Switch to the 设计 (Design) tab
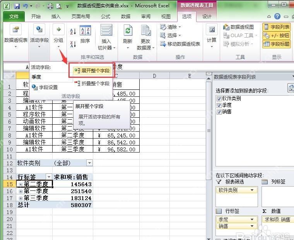Image resolution: width=294 pixels, height=240 pixels. click(x=207, y=17)
